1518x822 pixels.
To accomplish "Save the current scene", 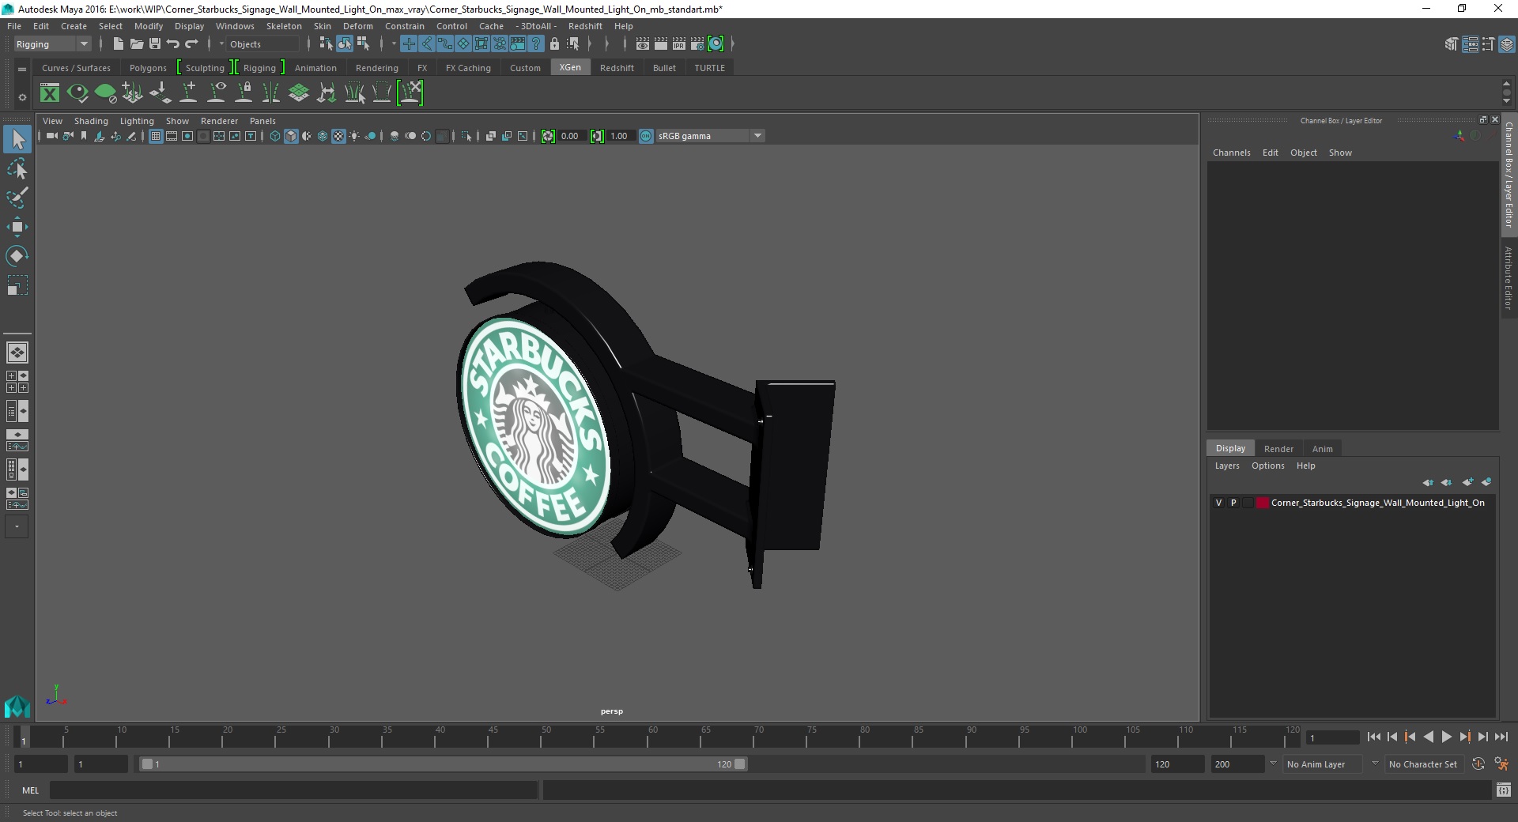I will [x=155, y=44].
